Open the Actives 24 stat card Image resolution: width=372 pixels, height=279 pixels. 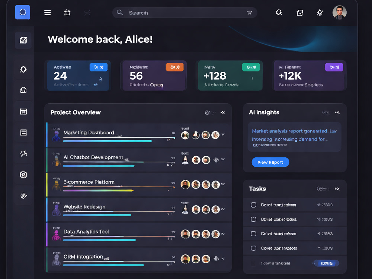(x=78, y=76)
